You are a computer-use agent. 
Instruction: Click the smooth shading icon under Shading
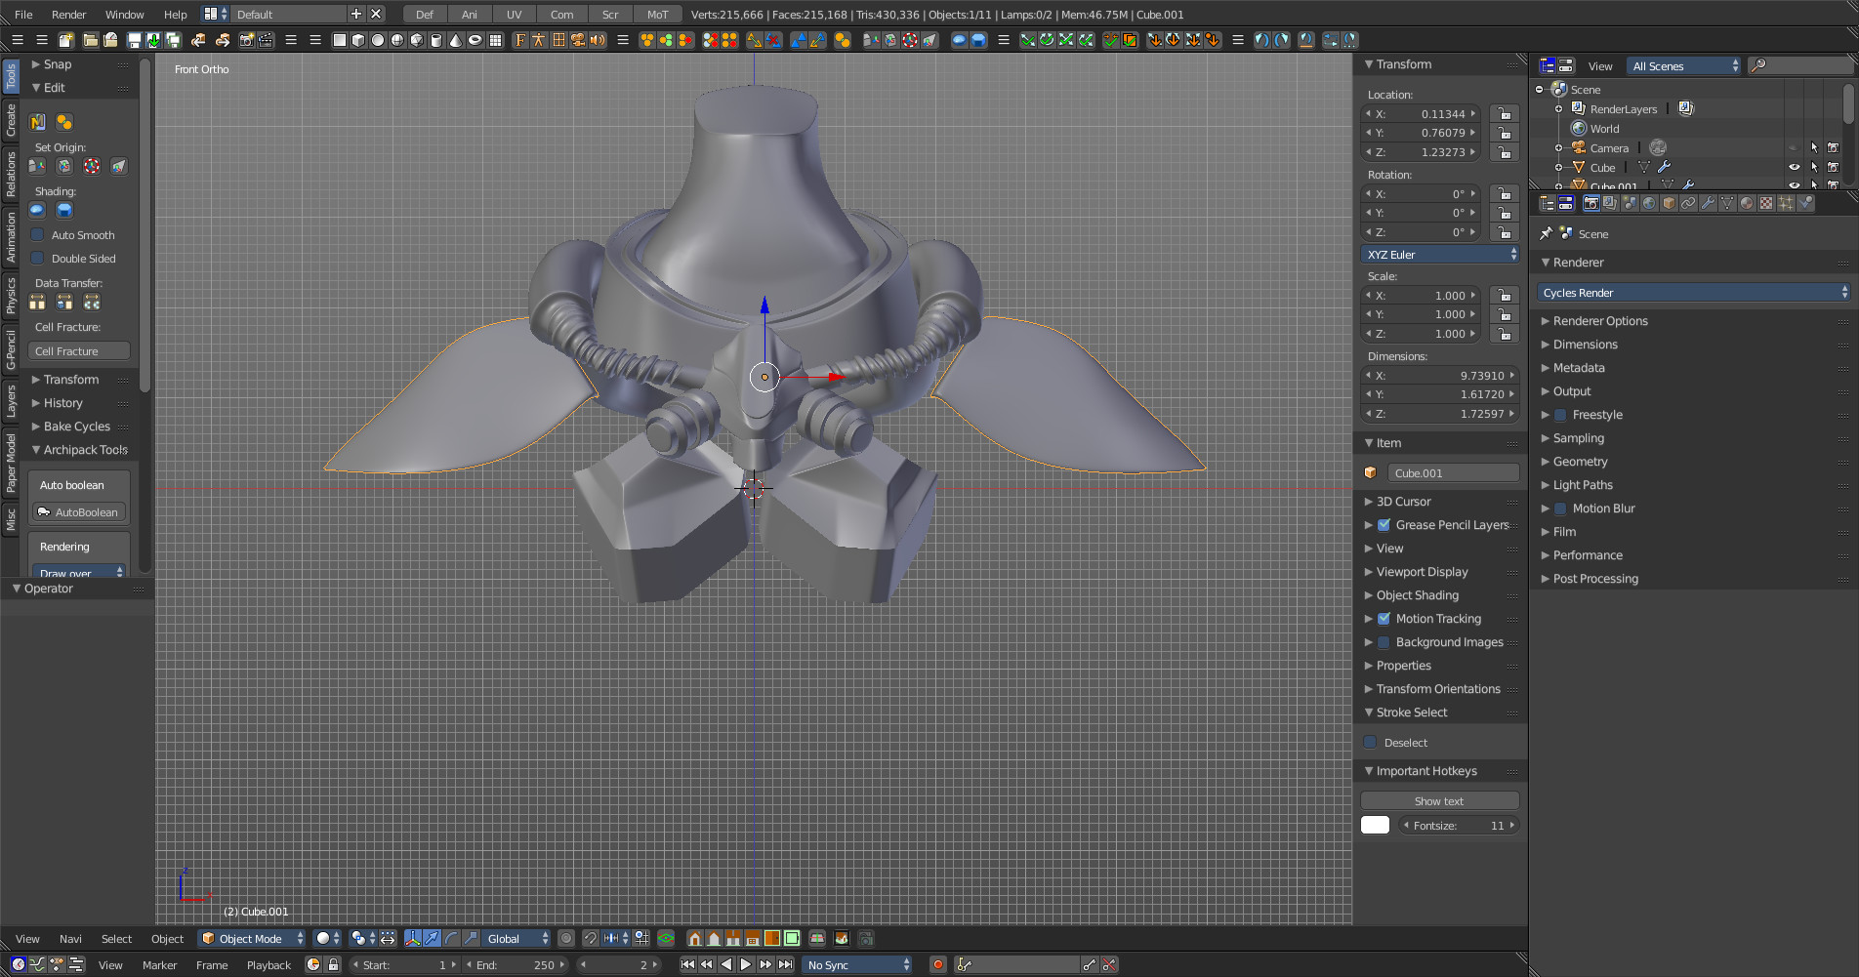pyautogui.click(x=37, y=210)
